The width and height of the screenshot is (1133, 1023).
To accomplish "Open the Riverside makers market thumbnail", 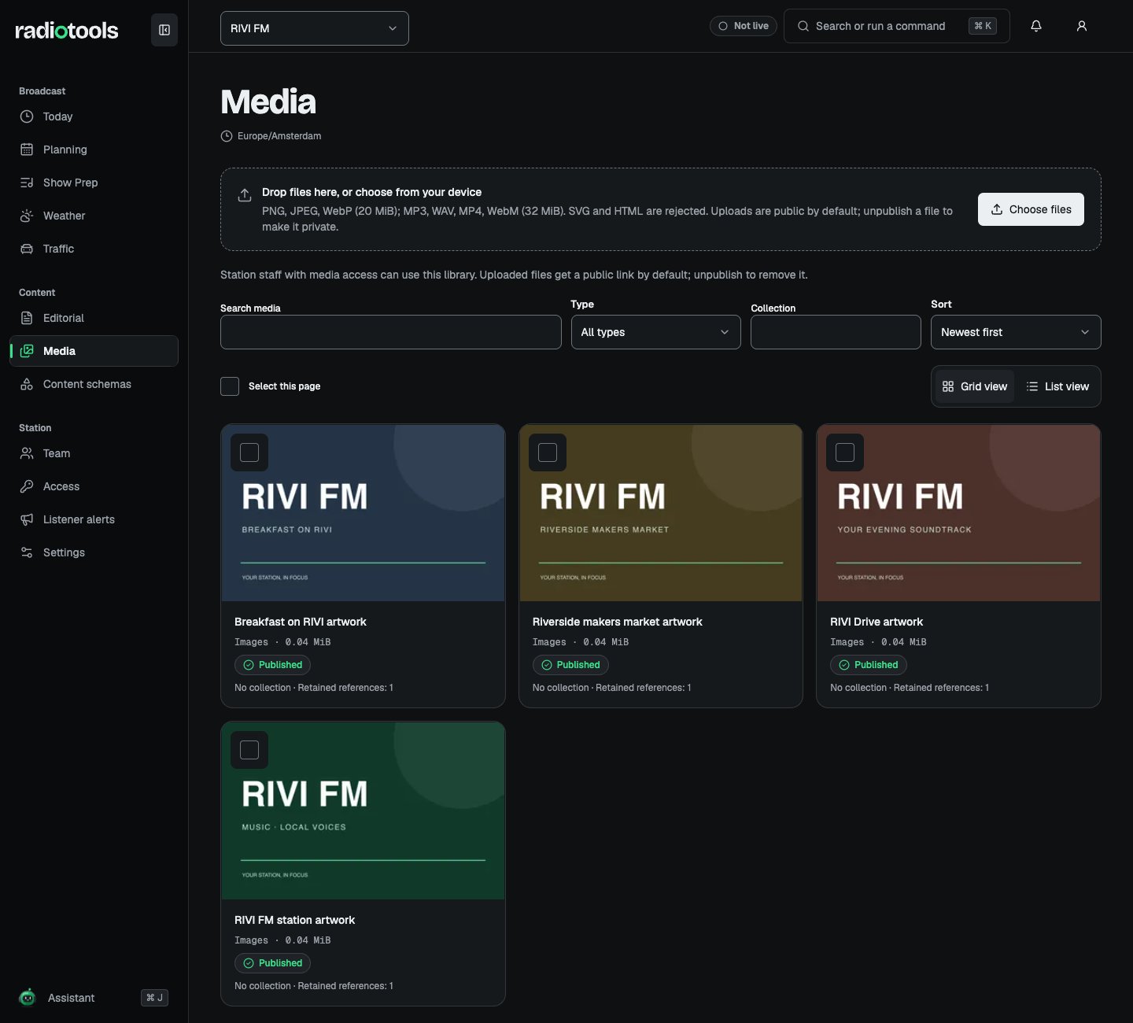I will tap(661, 513).
